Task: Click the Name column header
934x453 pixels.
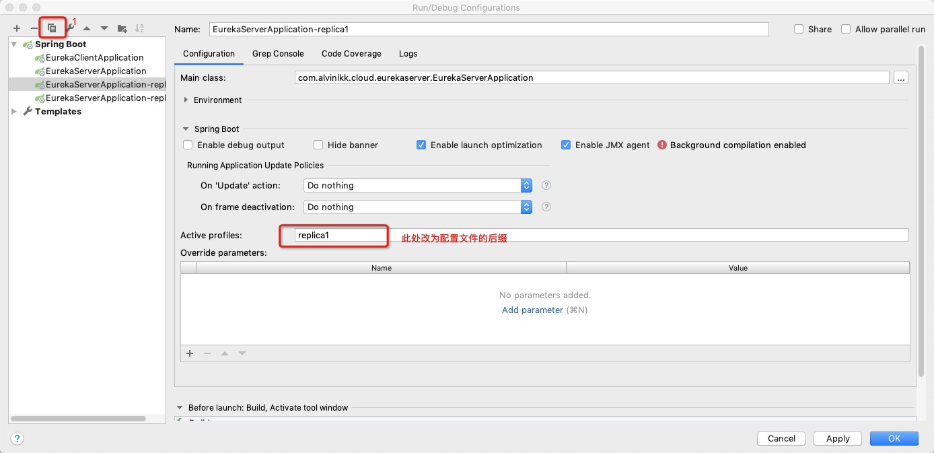Action: [381, 267]
